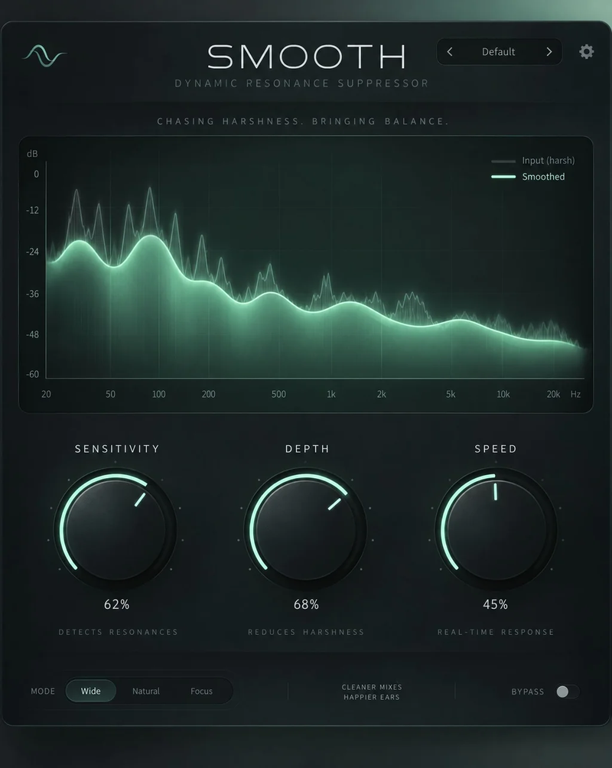Click the Depth 68% value

[x=306, y=604]
